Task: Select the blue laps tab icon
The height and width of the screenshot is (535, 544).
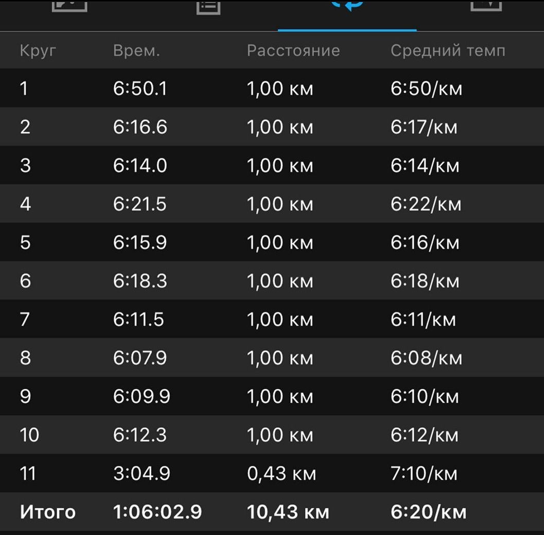Action: click(347, 5)
